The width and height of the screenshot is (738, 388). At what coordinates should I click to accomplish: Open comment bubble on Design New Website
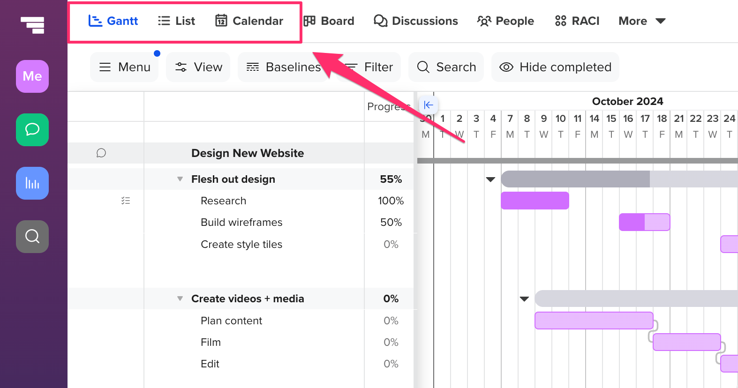click(x=101, y=153)
